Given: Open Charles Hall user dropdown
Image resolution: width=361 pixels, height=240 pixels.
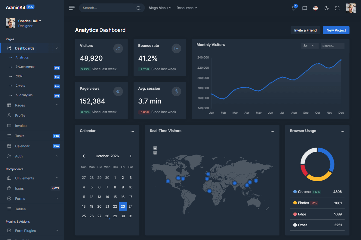Looking at the screenshot, I should (29, 21).
